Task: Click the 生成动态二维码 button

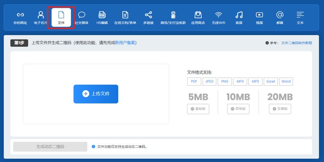Action: [x=50, y=147]
